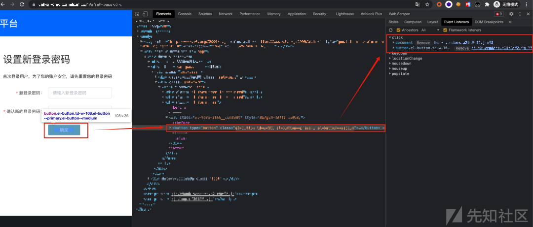The image size is (533, 227).
Task: Switch to the Performance tab
Action: [250, 14]
